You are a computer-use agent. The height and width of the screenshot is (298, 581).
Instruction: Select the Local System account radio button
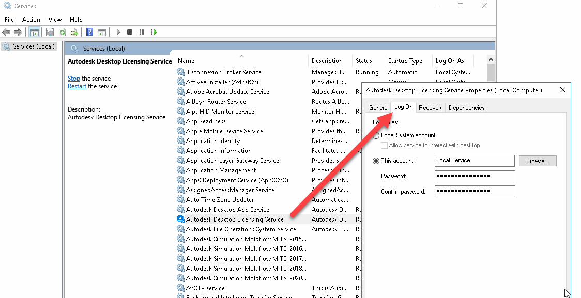pyautogui.click(x=376, y=135)
